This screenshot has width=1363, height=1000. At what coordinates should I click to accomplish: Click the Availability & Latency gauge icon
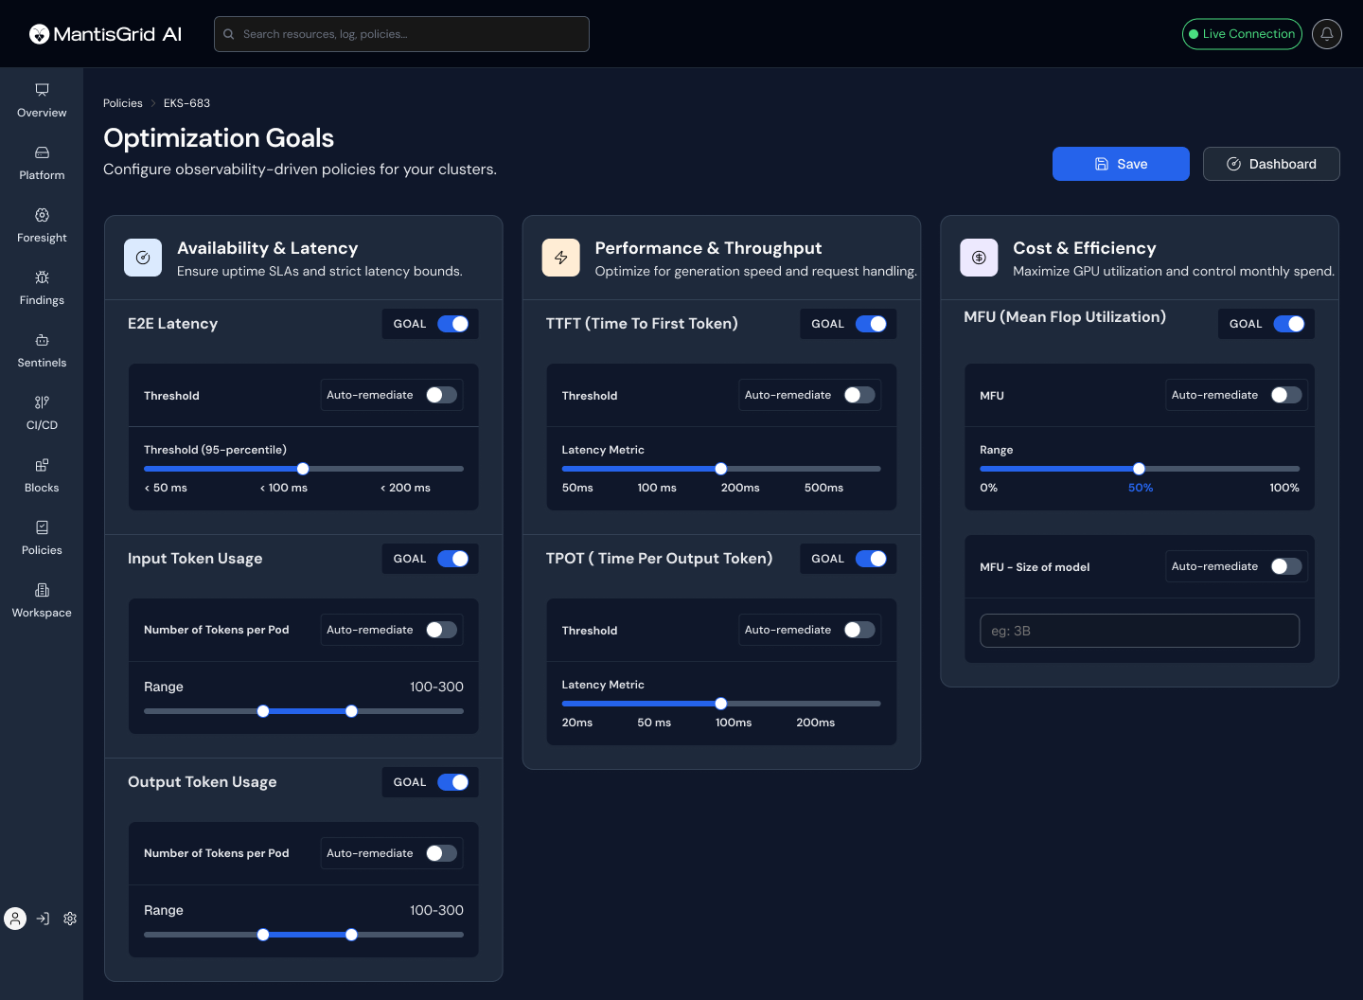pyautogui.click(x=143, y=258)
